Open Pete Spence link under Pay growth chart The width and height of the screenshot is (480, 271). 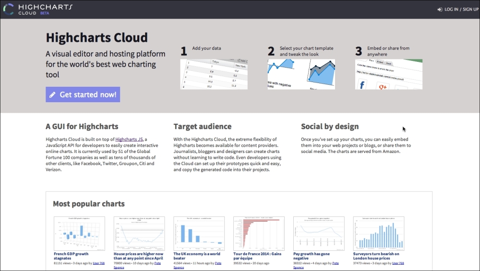336,263
